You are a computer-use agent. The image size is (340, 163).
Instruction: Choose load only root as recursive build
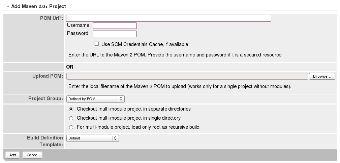point(71,127)
